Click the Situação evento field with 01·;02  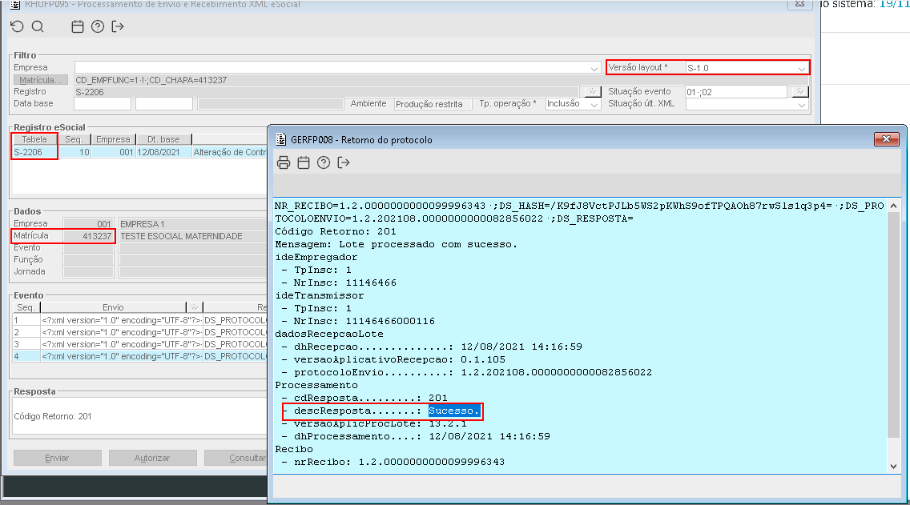click(736, 91)
